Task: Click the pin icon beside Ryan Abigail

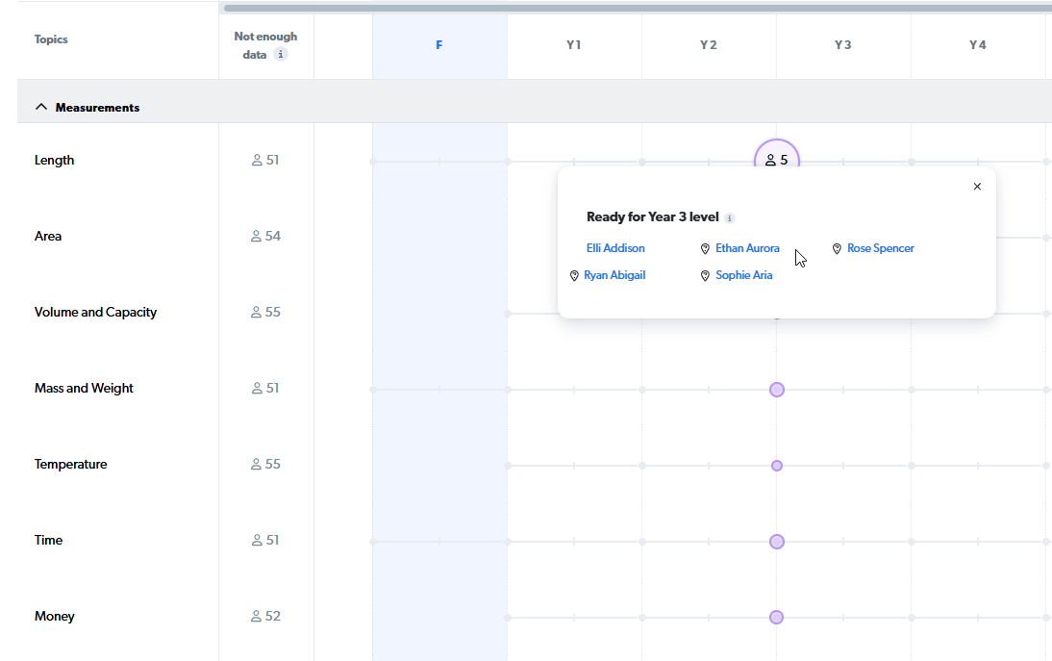Action: coord(574,276)
